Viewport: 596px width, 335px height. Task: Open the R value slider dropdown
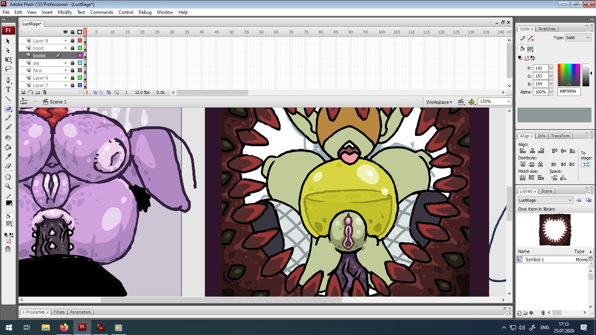551,68
